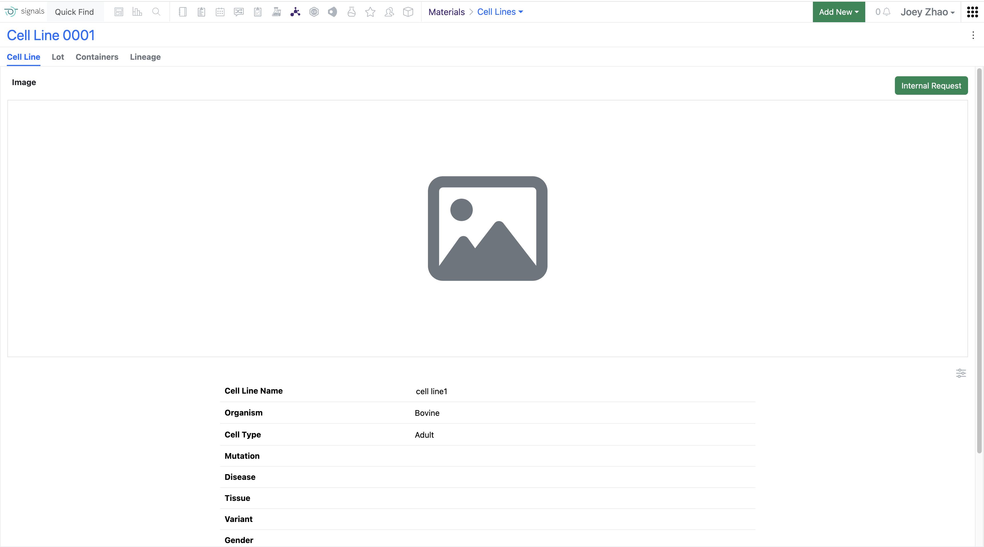Viewport: 984px width, 547px height.
Task: Click the 'Bovine' organism value
Action: click(427, 413)
